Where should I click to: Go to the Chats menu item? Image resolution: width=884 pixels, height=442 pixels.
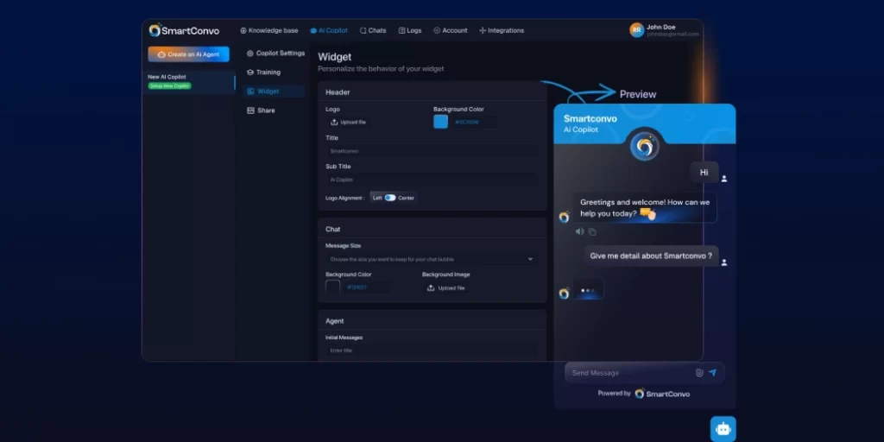tap(373, 30)
